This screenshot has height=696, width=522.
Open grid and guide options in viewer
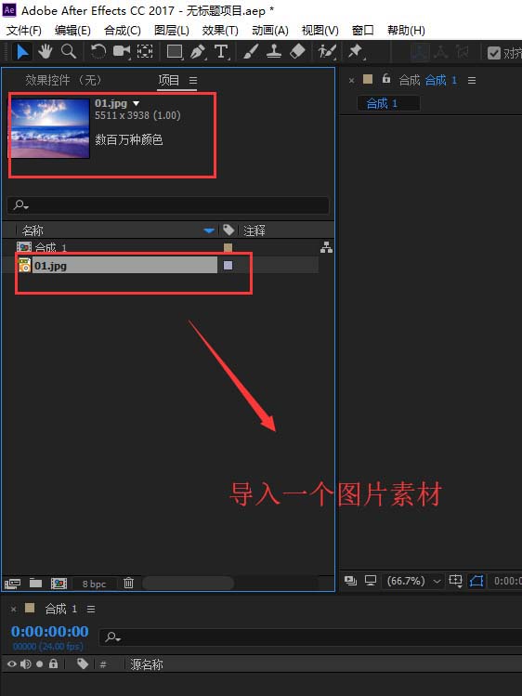point(455,581)
